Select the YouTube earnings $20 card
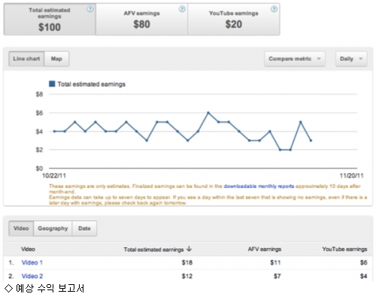The image size is (376, 297). pyautogui.click(x=234, y=20)
